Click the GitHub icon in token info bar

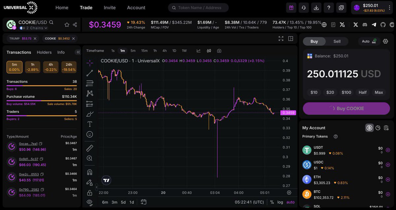[383, 25]
